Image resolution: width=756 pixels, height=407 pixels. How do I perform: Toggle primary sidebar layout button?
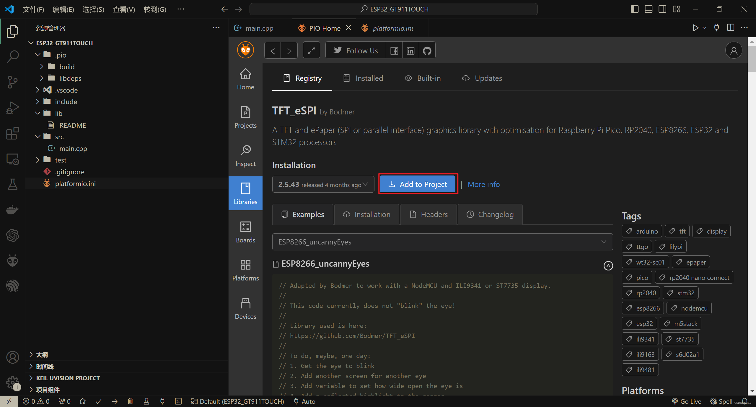point(634,9)
